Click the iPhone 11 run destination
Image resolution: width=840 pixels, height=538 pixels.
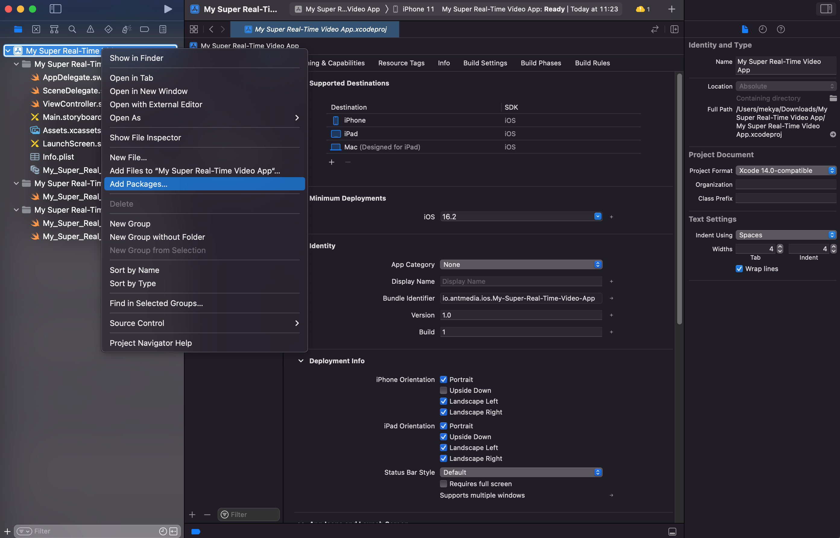[414, 9]
